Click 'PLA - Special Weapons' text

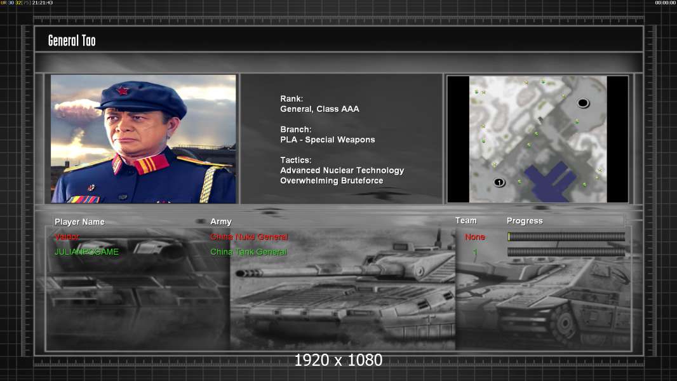pos(327,140)
